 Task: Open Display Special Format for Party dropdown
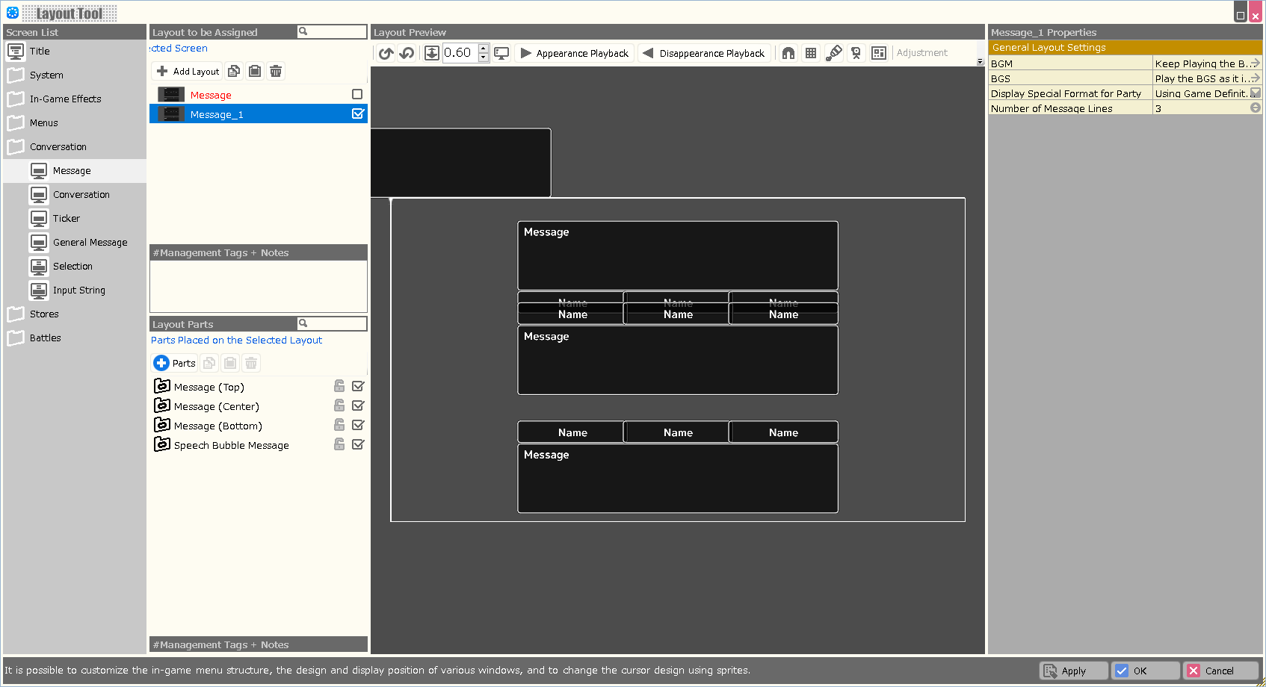coord(1256,93)
